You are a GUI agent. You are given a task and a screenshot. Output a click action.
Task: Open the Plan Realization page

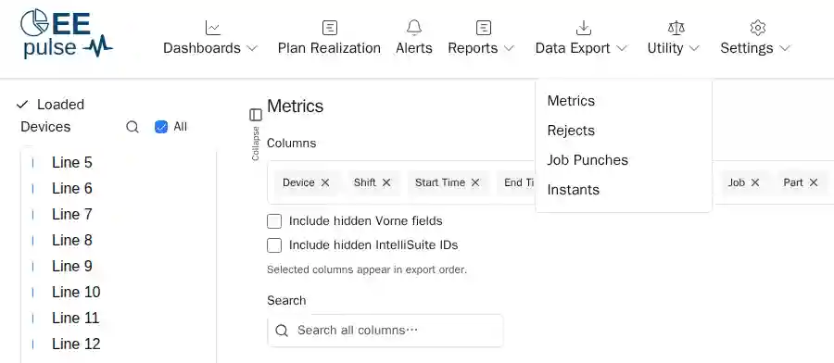[x=329, y=48]
